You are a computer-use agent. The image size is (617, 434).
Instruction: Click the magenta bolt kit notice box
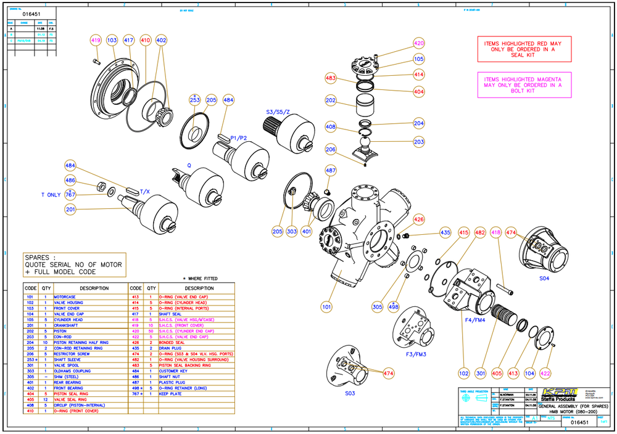pos(524,85)
